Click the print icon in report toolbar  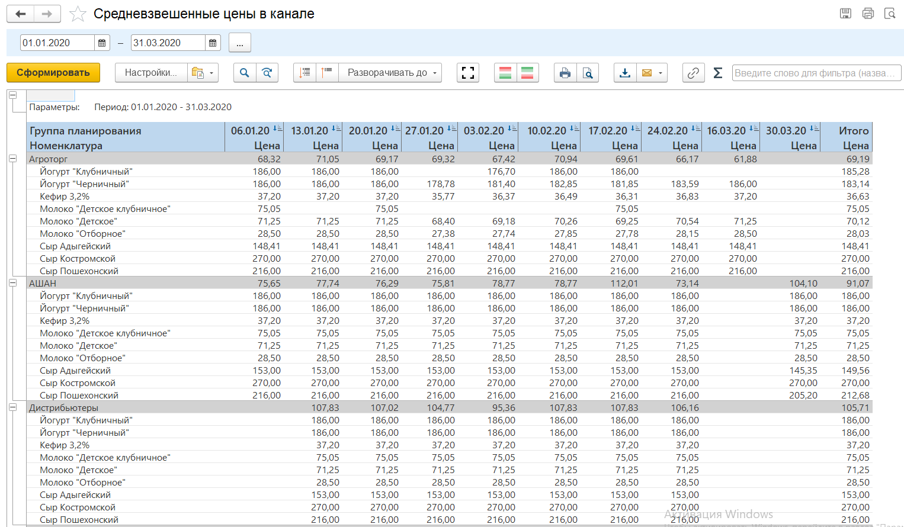click(x=565, y=73)
